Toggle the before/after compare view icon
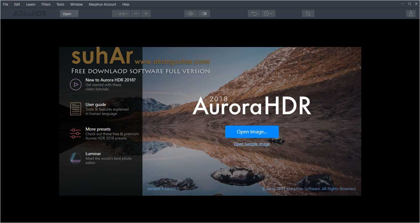Image resolution: width=420 pixels, height=223 pixels. click(204, 14)
